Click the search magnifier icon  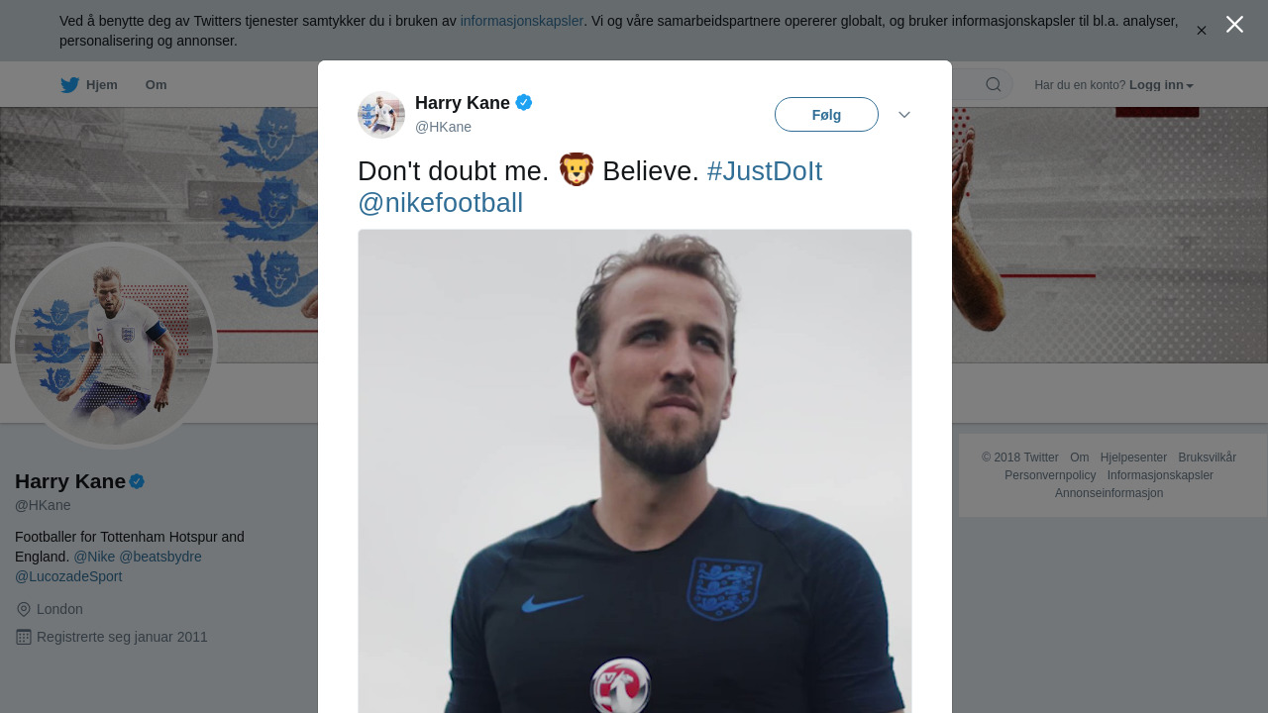994,85
